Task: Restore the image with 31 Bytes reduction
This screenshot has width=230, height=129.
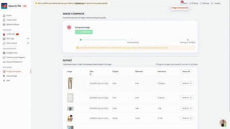Action: (x=187, y=97)
